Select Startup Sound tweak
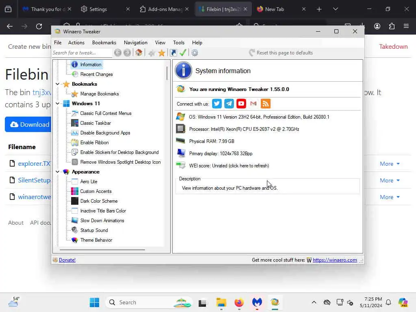The width and height of the screenshot is (416, 312). click(94, 230)
